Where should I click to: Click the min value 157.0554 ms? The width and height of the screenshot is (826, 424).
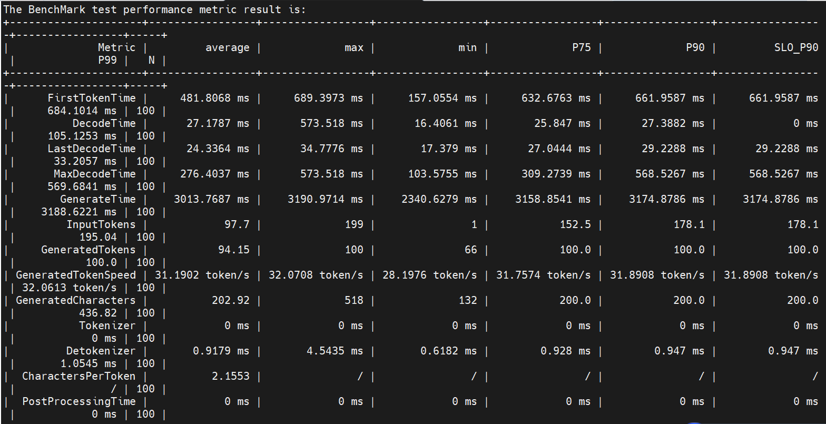click(442, 98)
